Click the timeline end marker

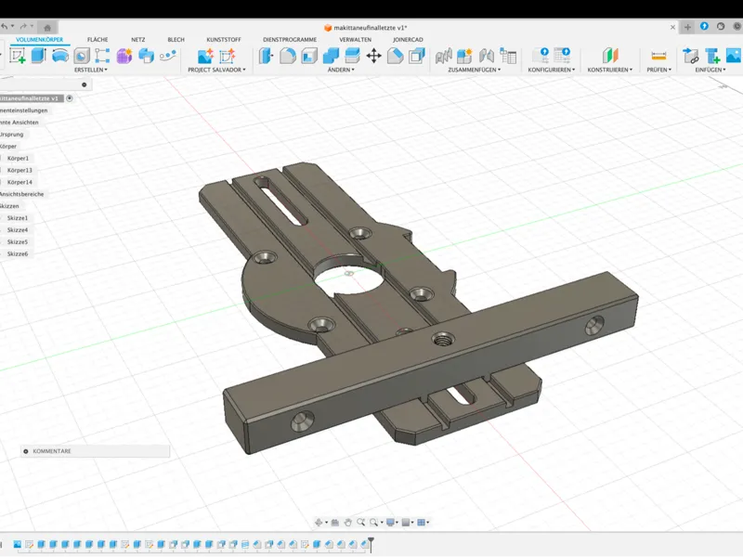(x=371, y=544)
